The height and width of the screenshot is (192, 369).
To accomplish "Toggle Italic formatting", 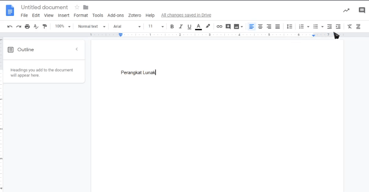I will point(180,26).
